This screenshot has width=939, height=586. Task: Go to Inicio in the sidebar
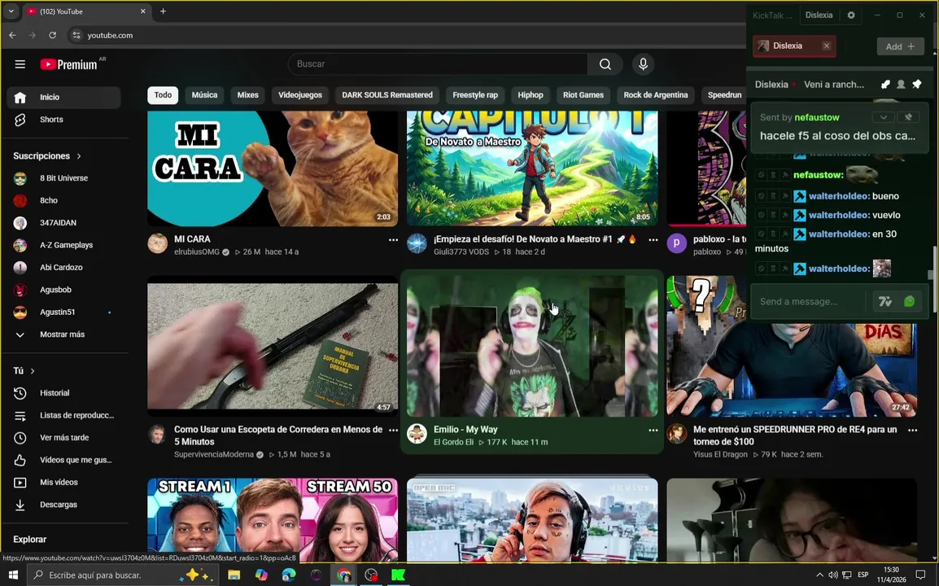63,97
